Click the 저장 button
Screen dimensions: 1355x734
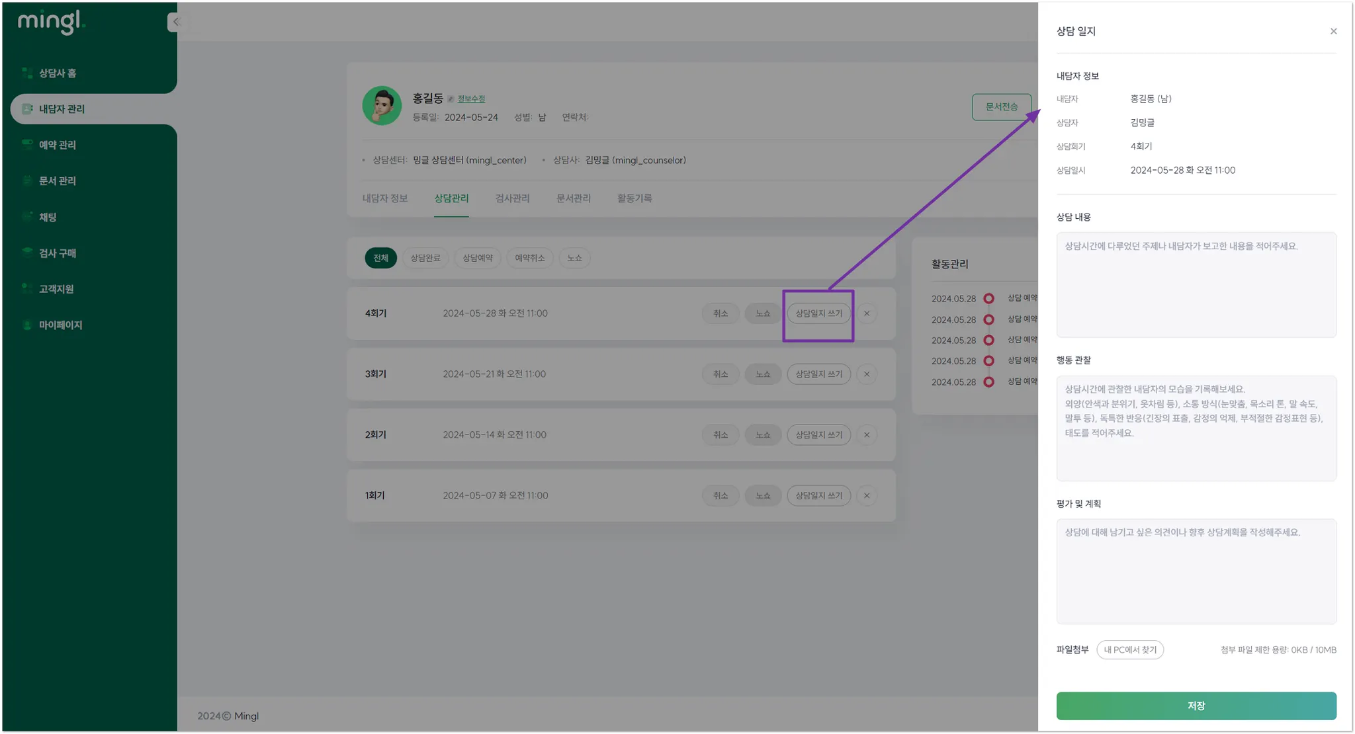(1196, 706)
